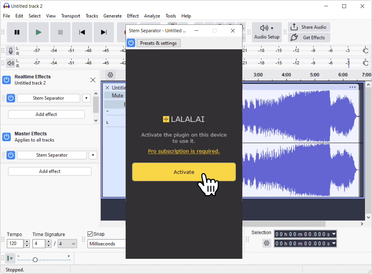Open the Edit menu
Image resolution: width=372 pixels, height=274 pixels.
(x=19, y=16)
